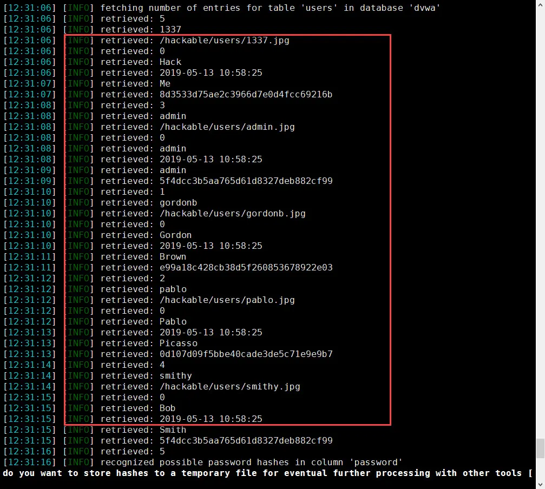545x489 pixels.
Task: Click the 'retrieved: Picasso' line
Action: point(101,343)
